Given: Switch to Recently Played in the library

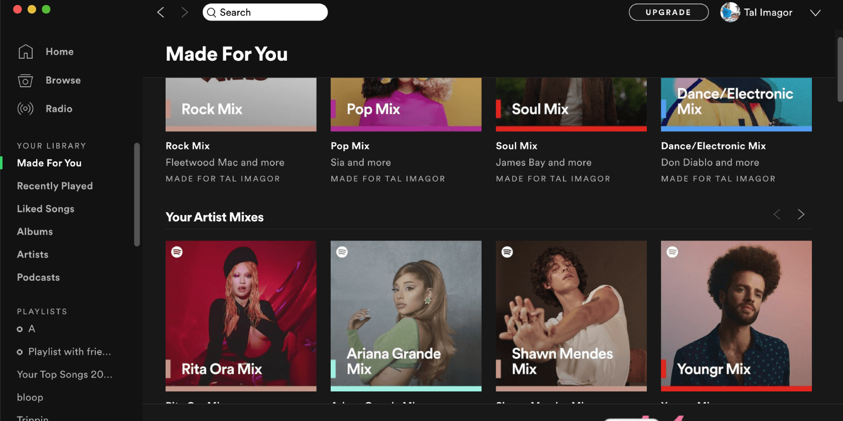Looking at the screenshot, I should point(55,186).
